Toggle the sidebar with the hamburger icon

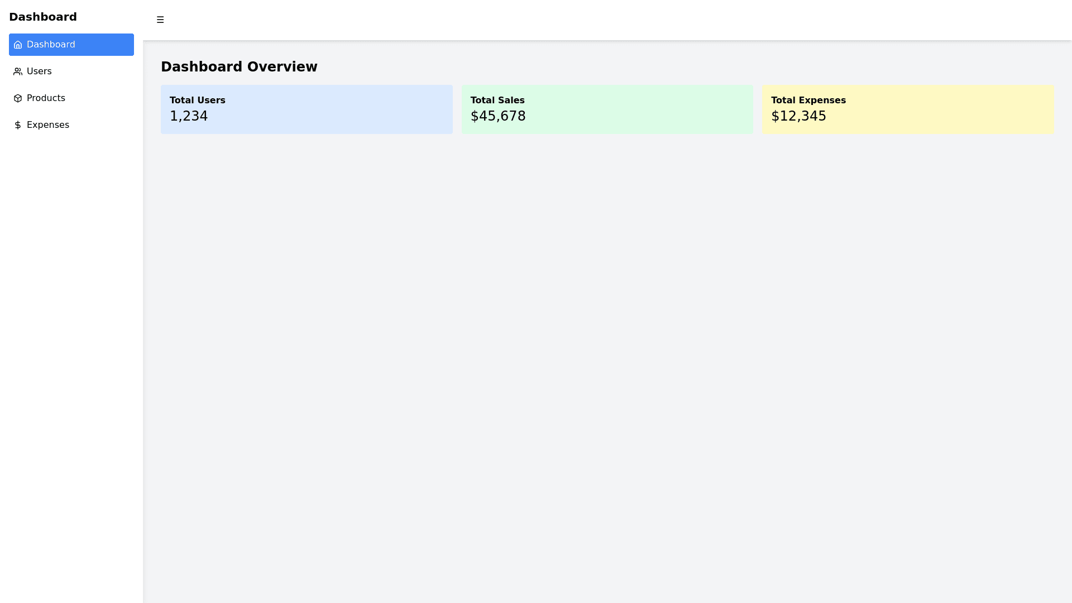tap(160, 20)
